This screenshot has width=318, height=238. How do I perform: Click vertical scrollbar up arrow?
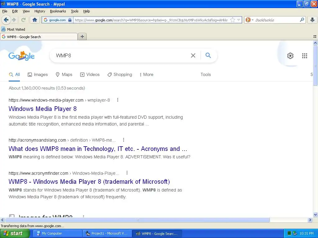tap(315, 43)
